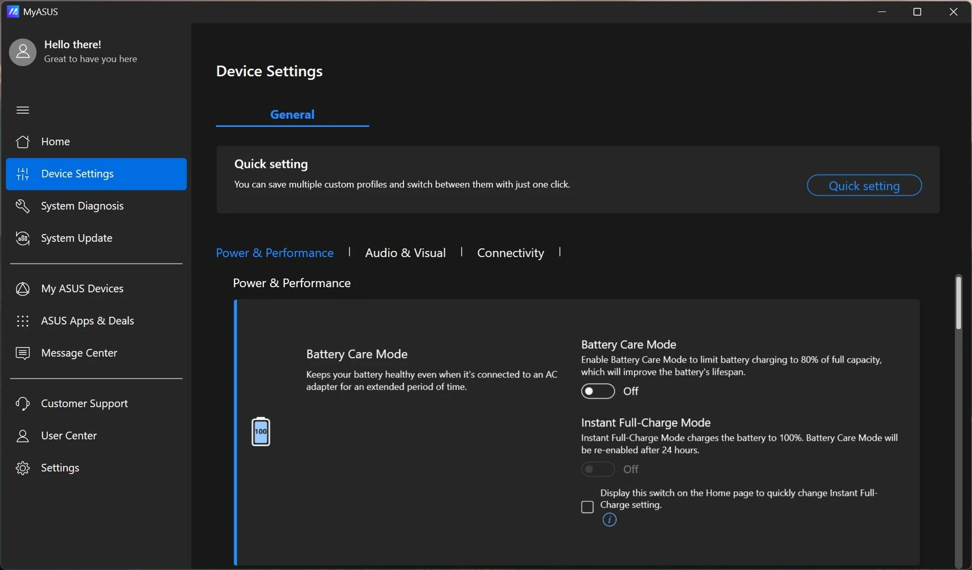The width and height of the screenshot is (972, 570).
Task: Open User Center page
Action: [96, 435]
